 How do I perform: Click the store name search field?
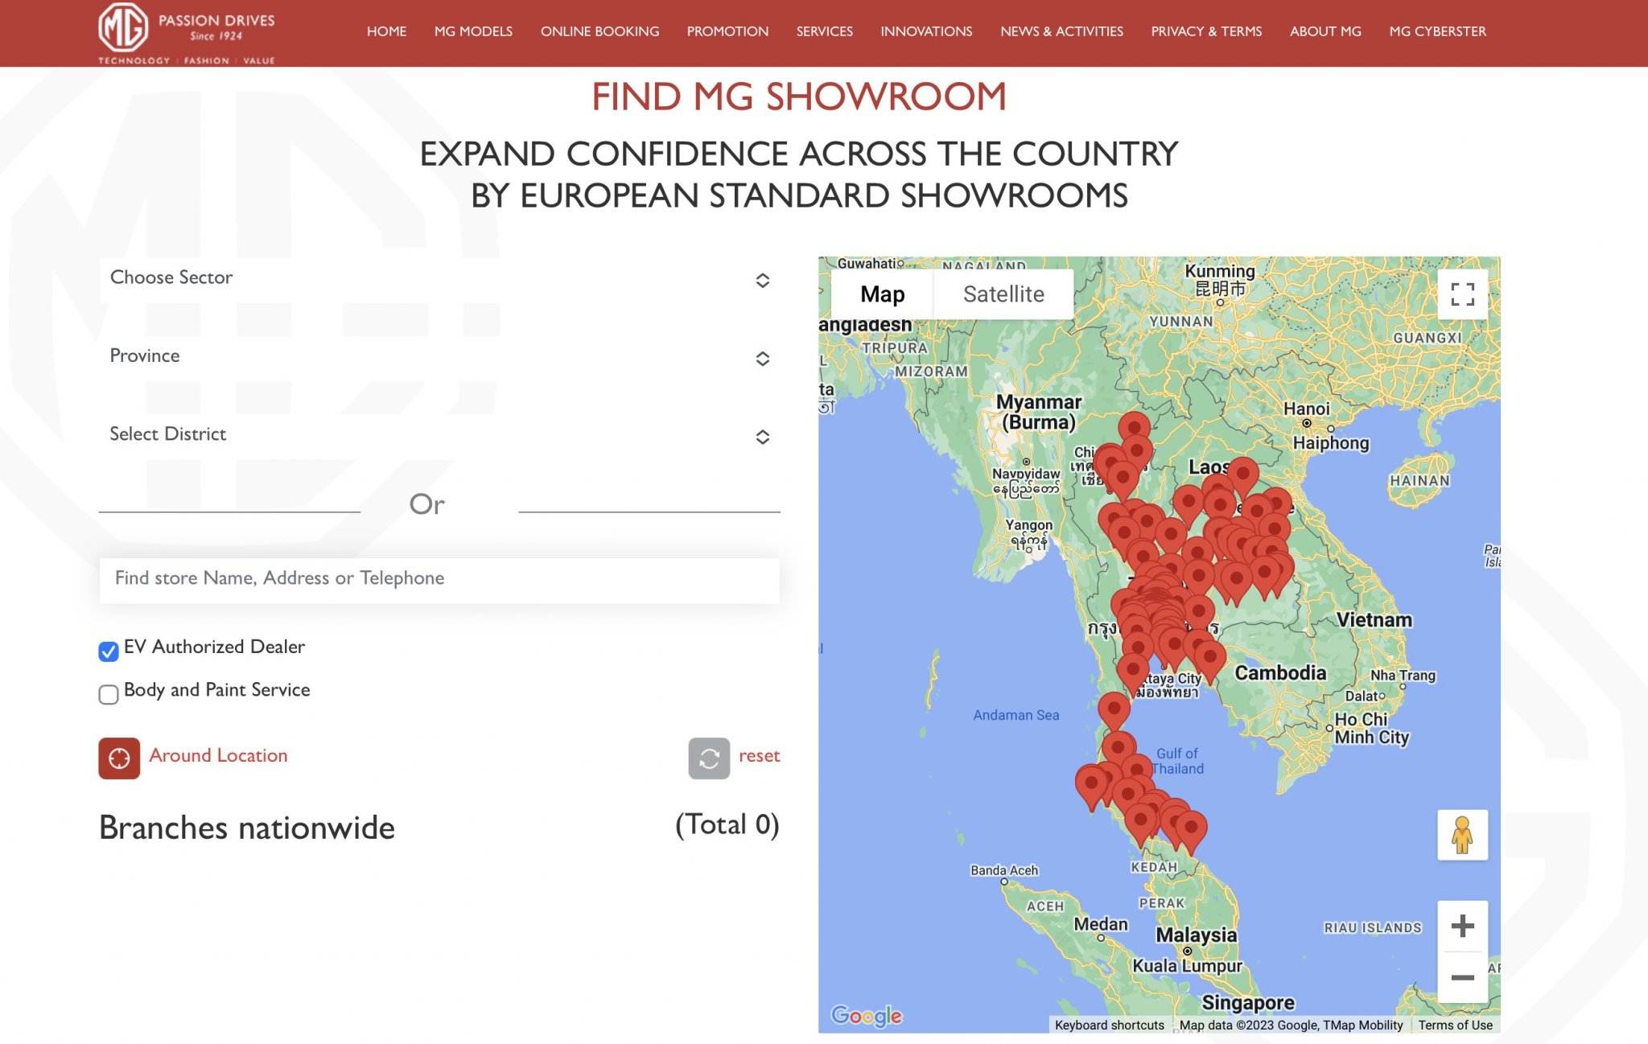click(x=439, y=579)
